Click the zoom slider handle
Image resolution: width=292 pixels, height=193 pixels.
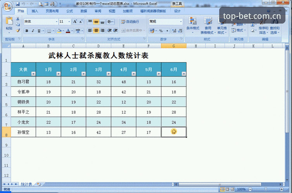tap(266, 189)
